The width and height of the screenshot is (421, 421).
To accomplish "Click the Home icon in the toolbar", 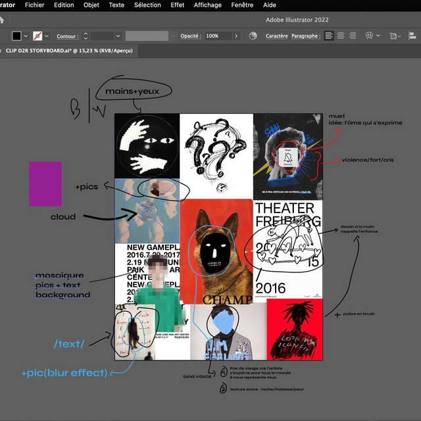I will click(x=1, y=20).
